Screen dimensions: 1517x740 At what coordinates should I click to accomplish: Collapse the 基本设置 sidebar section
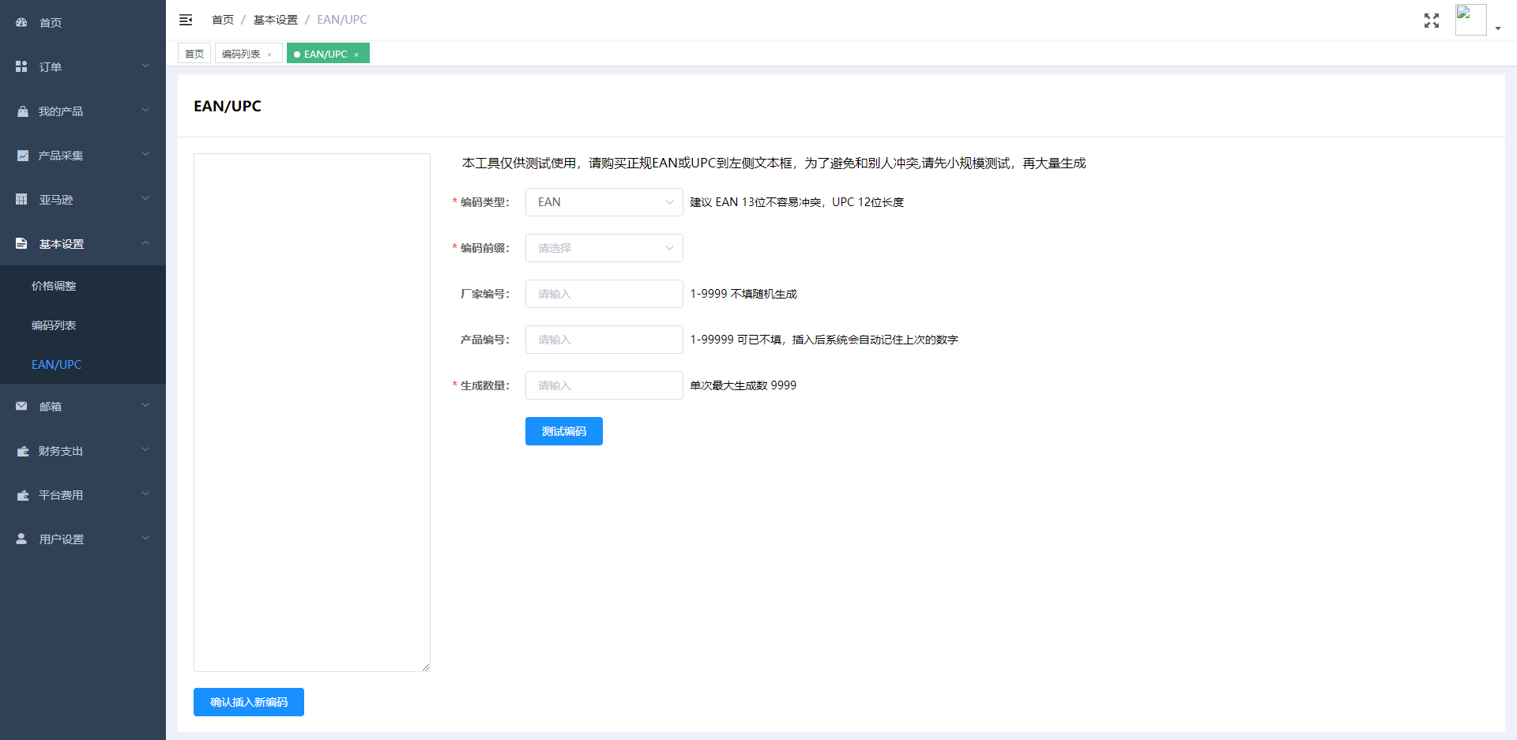pyautogui.click(x=83, y=244)
